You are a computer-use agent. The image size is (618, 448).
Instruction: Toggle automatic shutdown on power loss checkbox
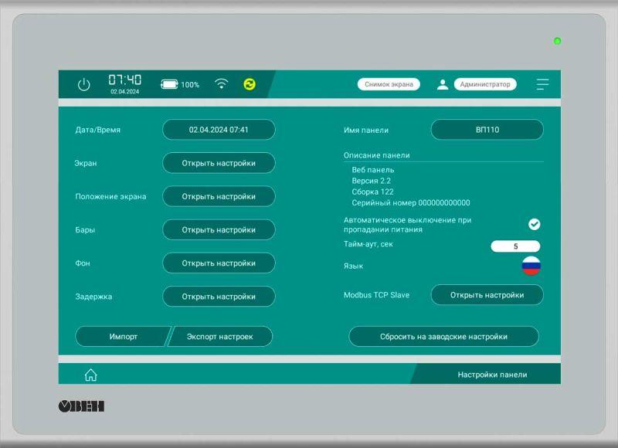click(536, 224)
